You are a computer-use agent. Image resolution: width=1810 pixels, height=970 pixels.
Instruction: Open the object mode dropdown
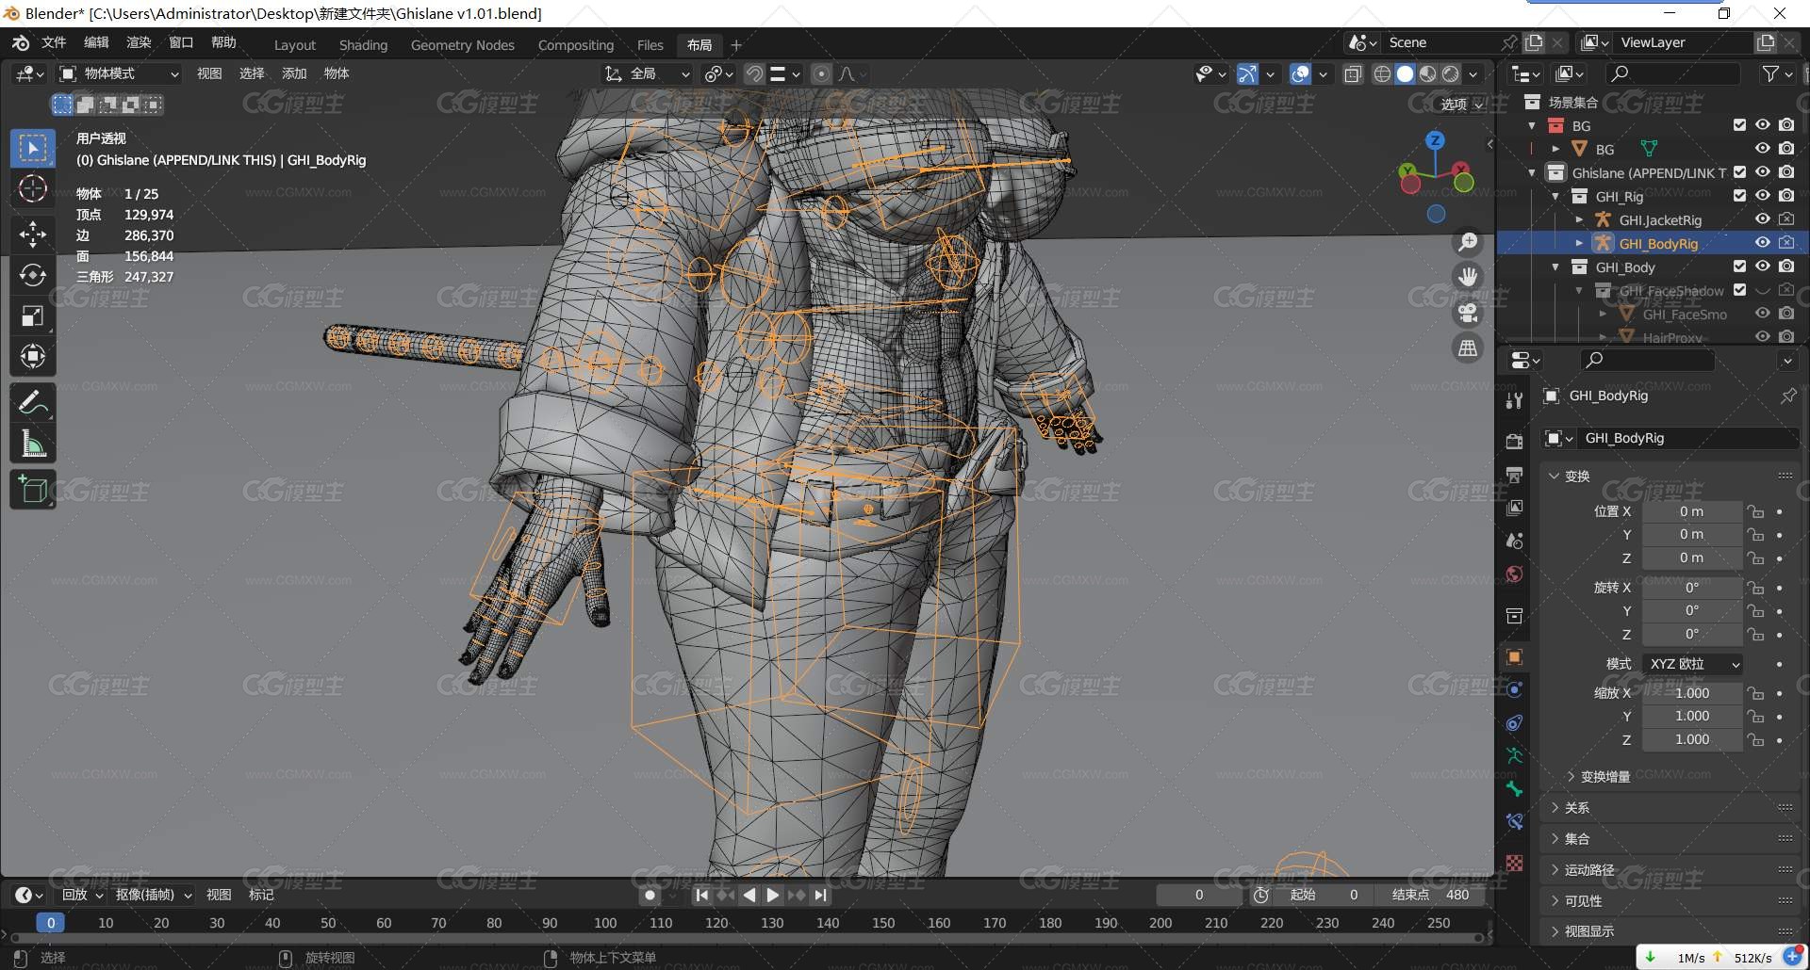tap(119, 73)
